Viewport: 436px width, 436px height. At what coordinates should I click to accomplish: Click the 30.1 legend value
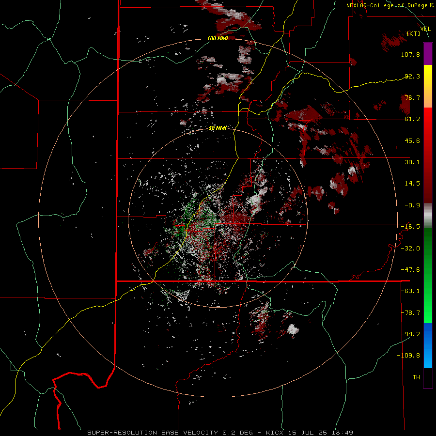[412, 162]
